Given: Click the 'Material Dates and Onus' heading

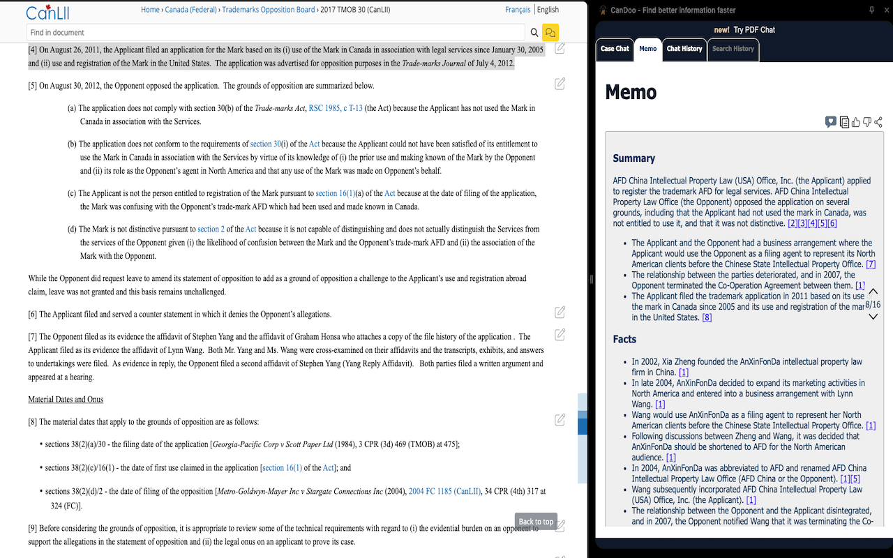Looking at the screenshot, I should (66, 399).
